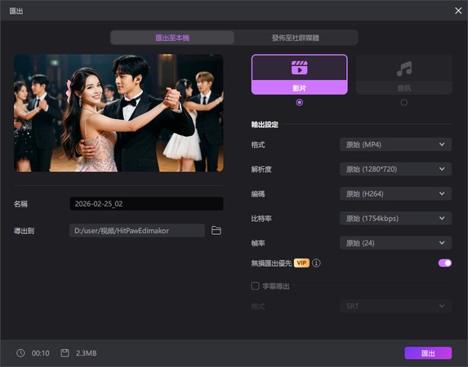468x367 pixels.
Task: Click the purple 匯出 button
Action: pyautogui.click(x=428, y=353)
